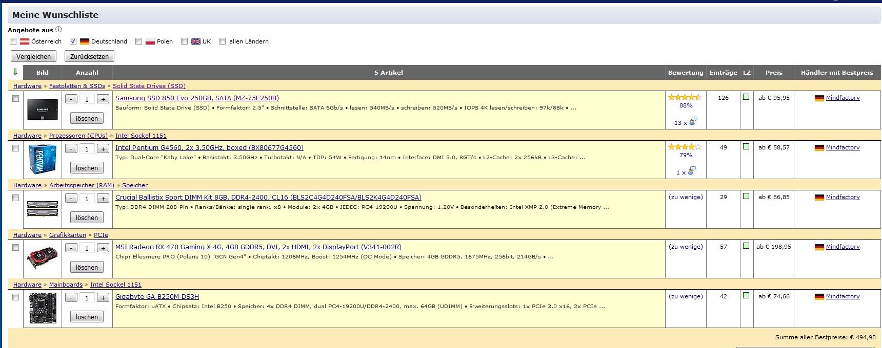Image resolution: width=882 pixels, height=348 pixels.
Task: Click the Preis column header
Action: (774, 73)
